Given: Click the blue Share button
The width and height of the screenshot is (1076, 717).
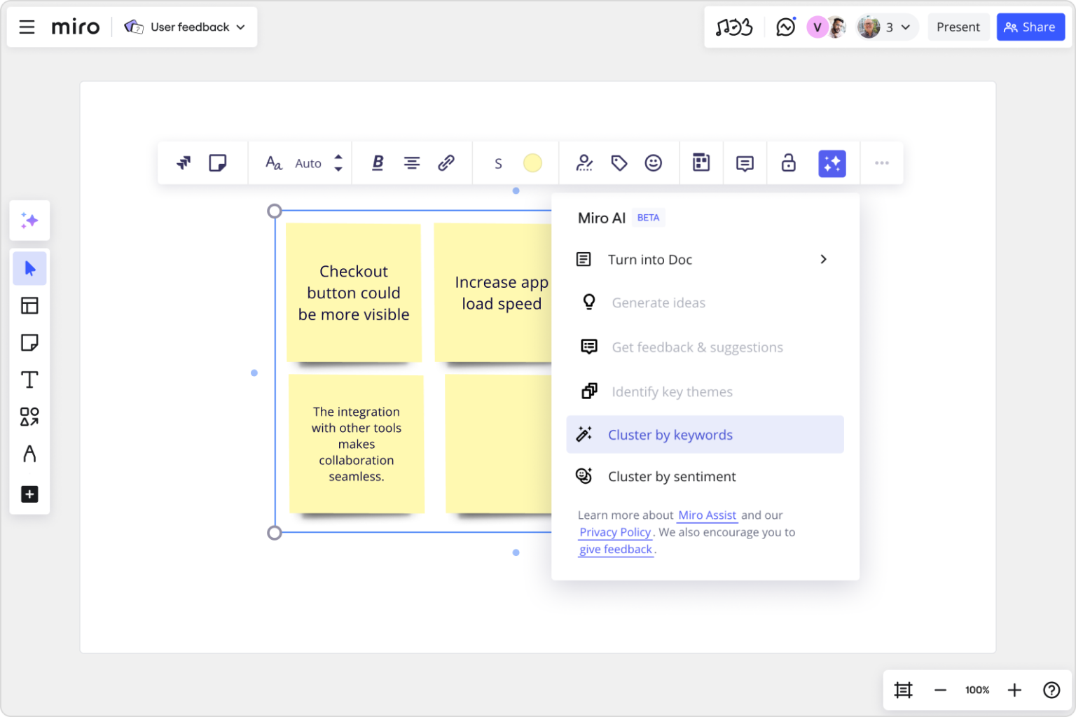Looking at the screenshot, I should coord(1030,27).
